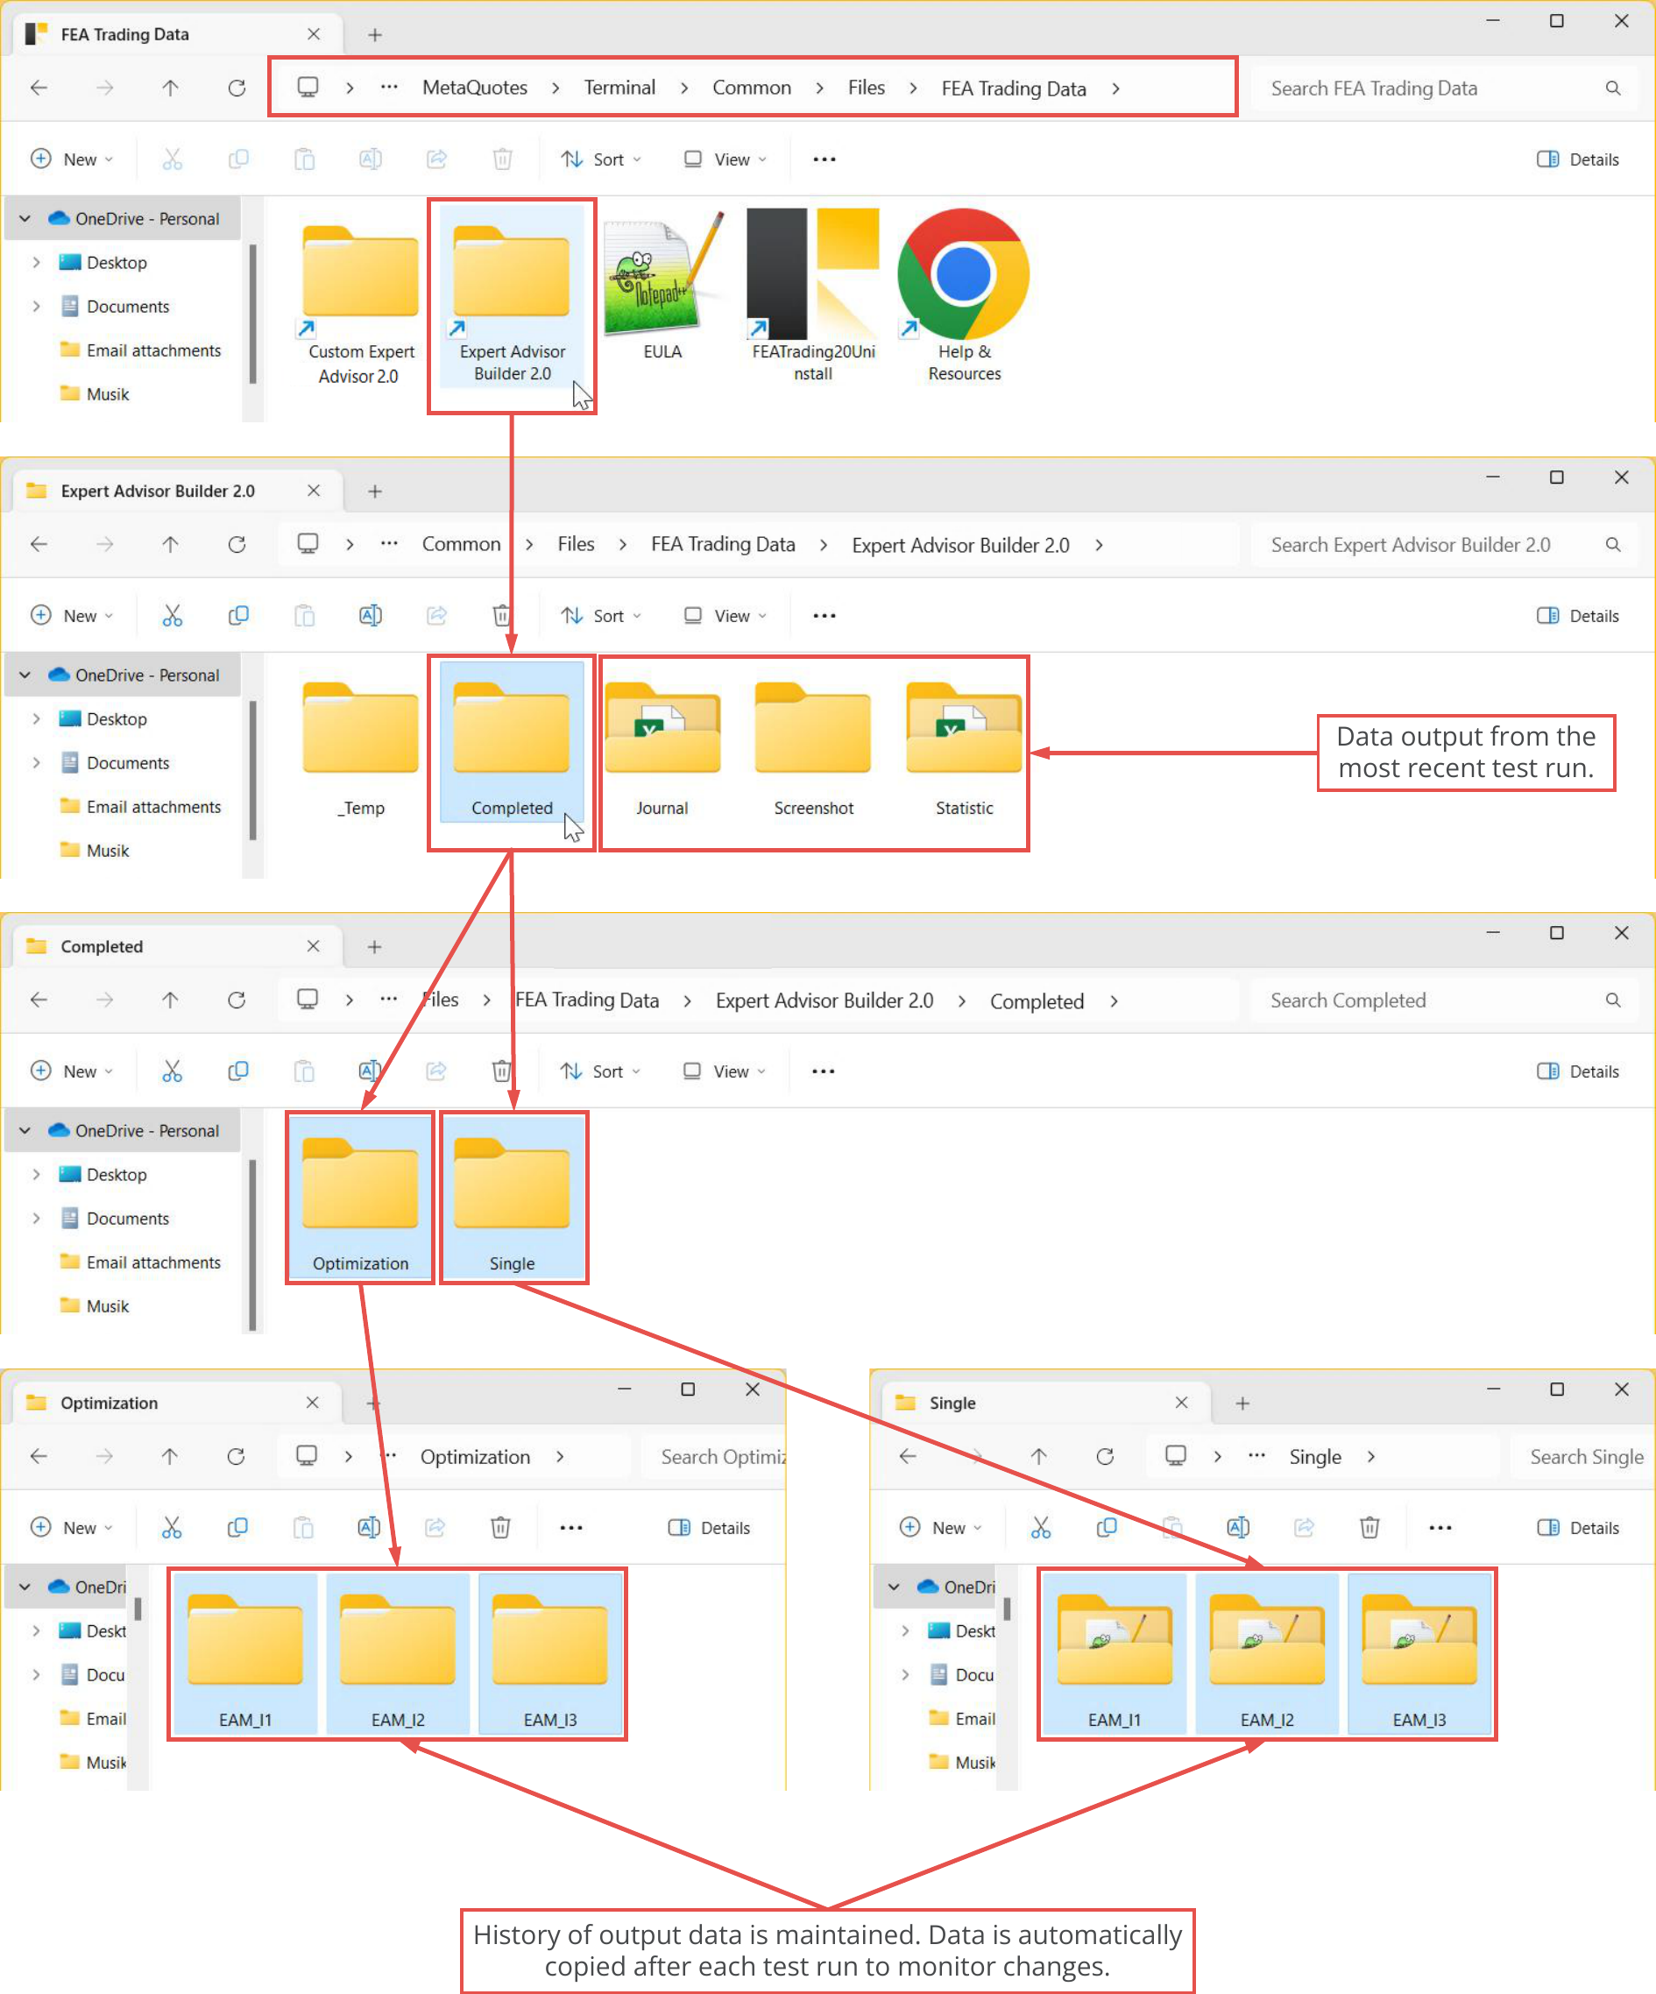Click MetaQuotes breadcrumb in address bar

click(475, 88)
